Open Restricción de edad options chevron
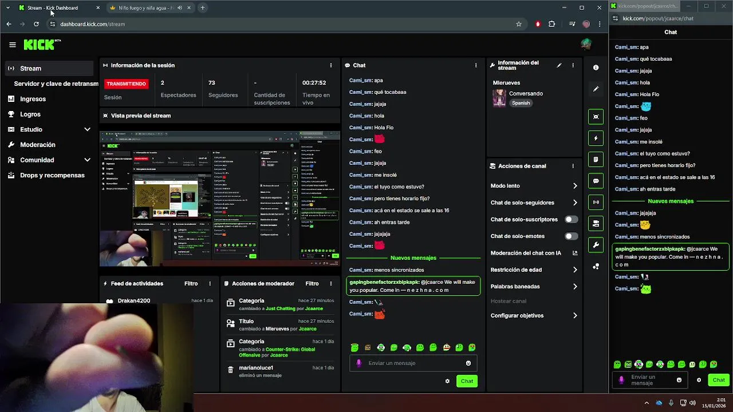733x412 pixels. point(575,270)
